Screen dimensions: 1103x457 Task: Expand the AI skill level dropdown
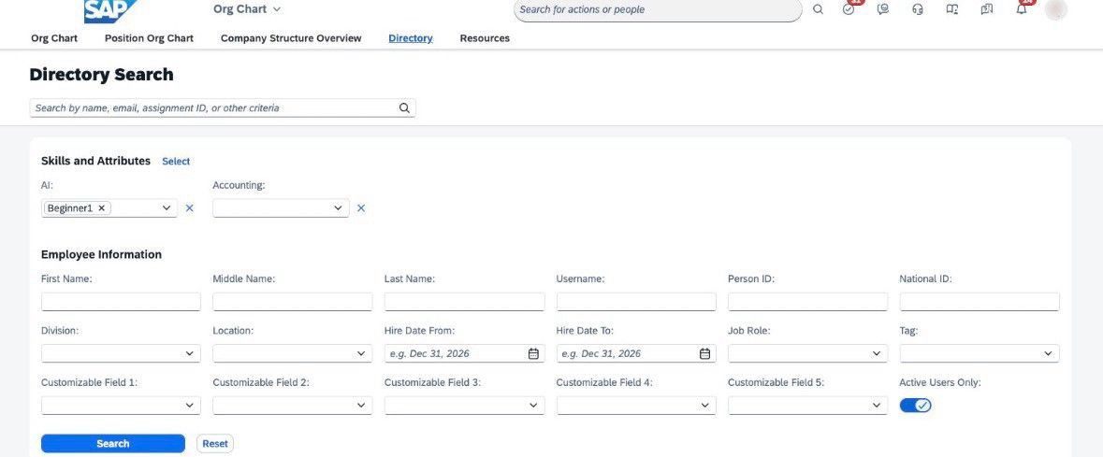pyautogui.click(x=167, y=208)
